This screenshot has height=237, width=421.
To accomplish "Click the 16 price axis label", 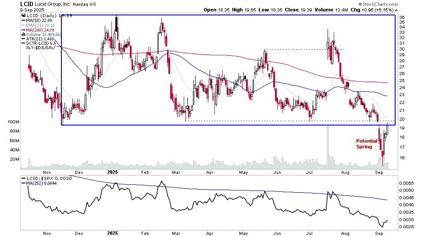I will pos(402,158).
